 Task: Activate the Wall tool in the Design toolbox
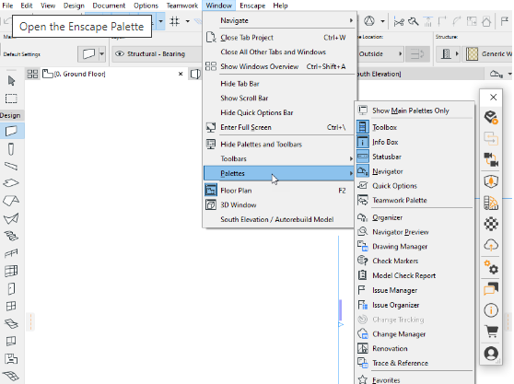coord(11,131)
